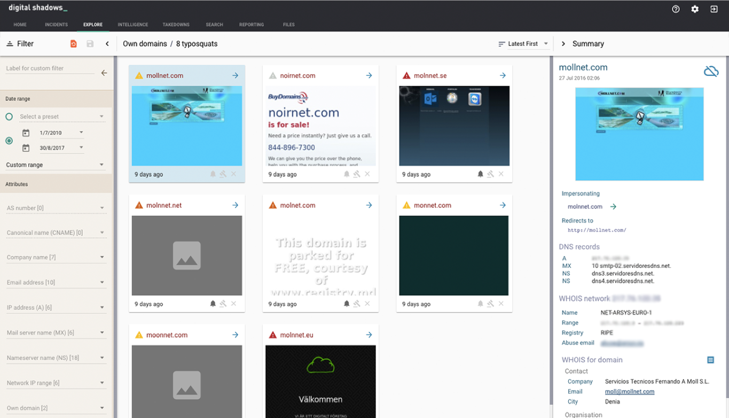Click digital shadows logo

point(38,8)
